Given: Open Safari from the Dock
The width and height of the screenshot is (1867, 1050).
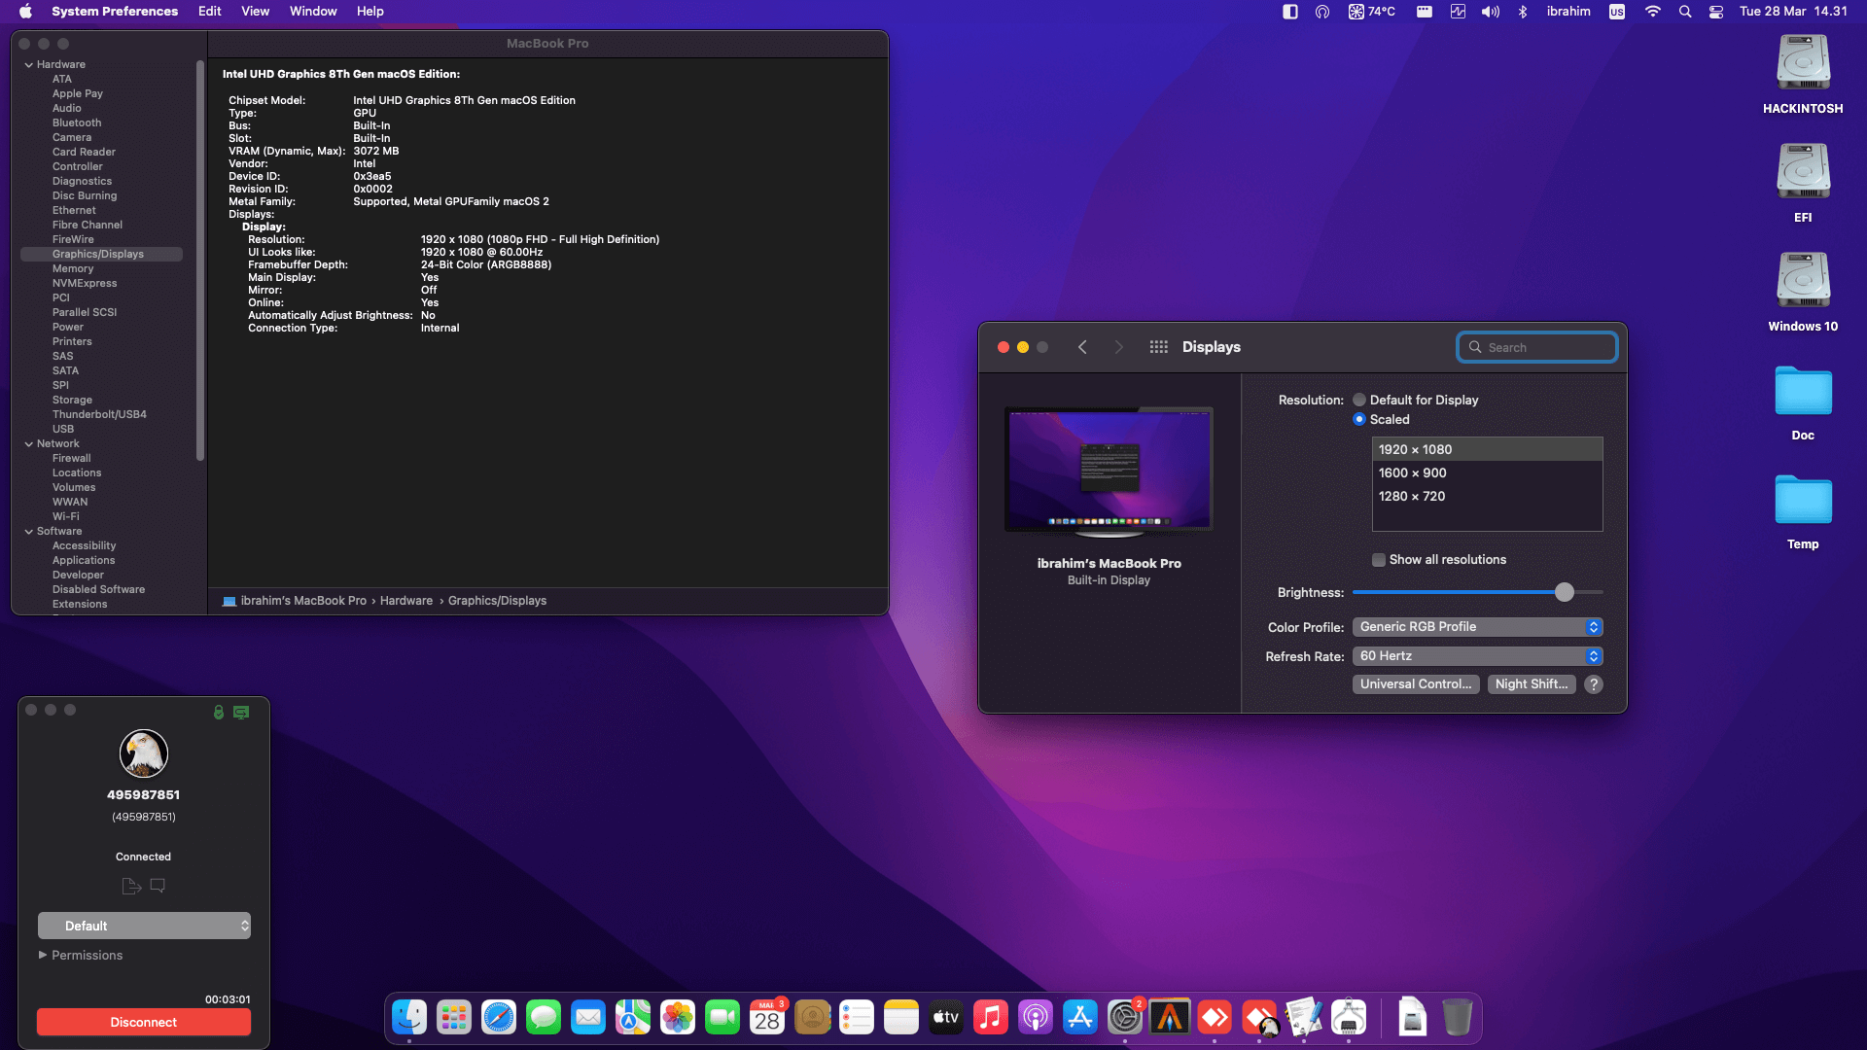Looking at the screenshot, I should 498,1017.
